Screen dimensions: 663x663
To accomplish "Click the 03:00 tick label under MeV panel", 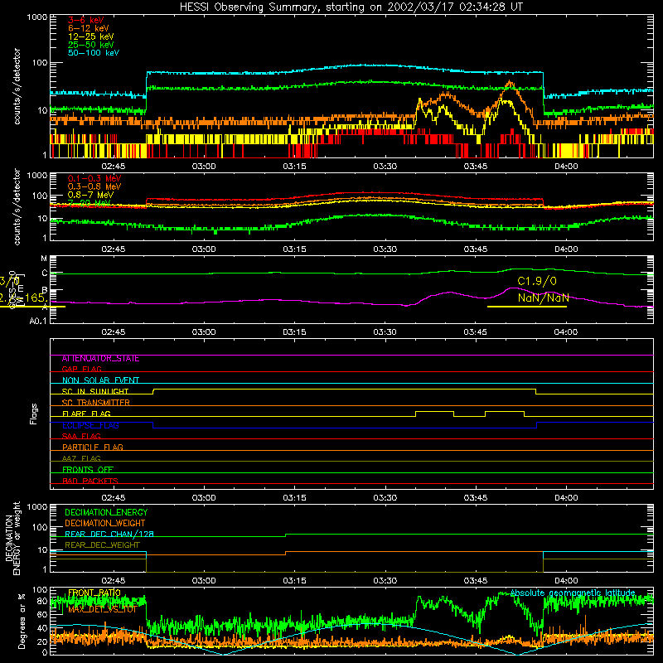I will pyautogui.click(x=204, y=249).
